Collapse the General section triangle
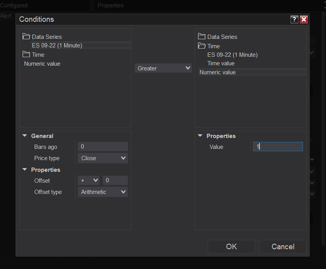The width and height of the screenshot is (326, 269). pos(25,136)
